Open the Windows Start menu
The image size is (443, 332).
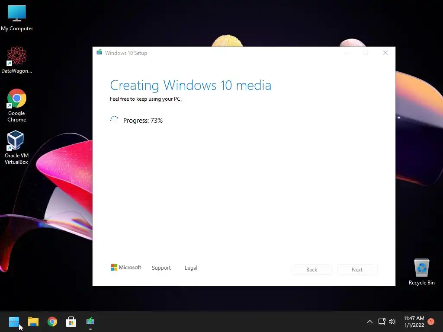point(14,321)
